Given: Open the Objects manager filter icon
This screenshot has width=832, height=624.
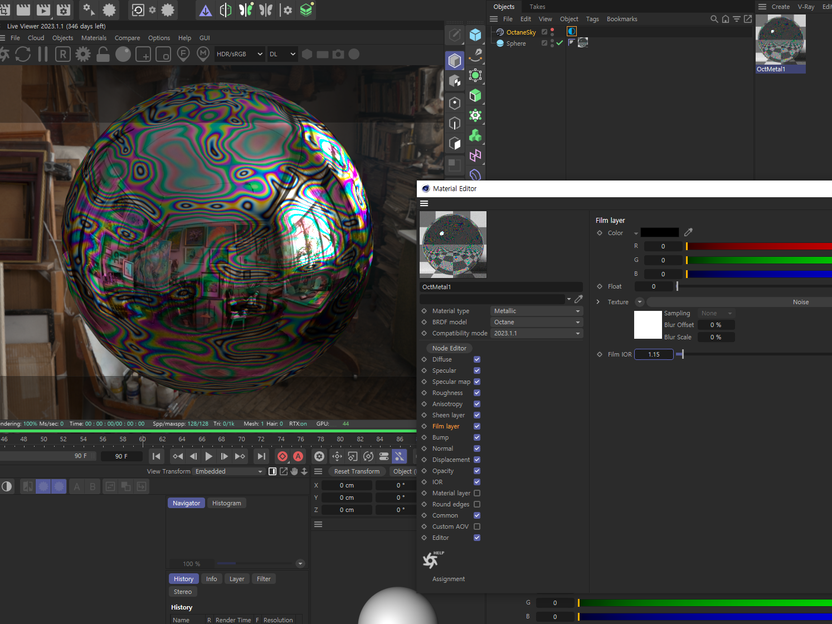Looking at the screenshot, I should tap(737, 19).
